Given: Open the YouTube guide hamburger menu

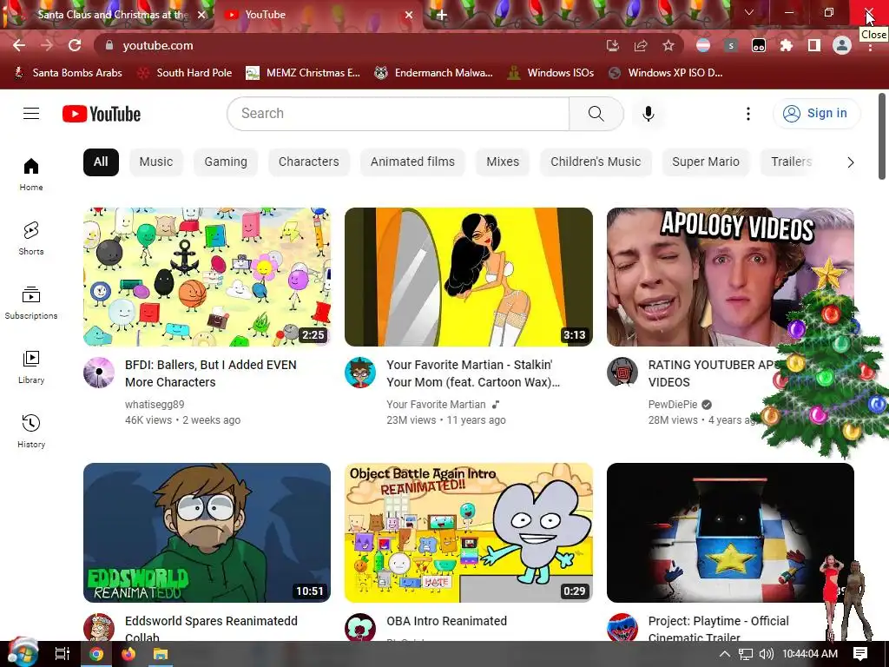Looking at the screenshot, I should (x=31, y=114).
